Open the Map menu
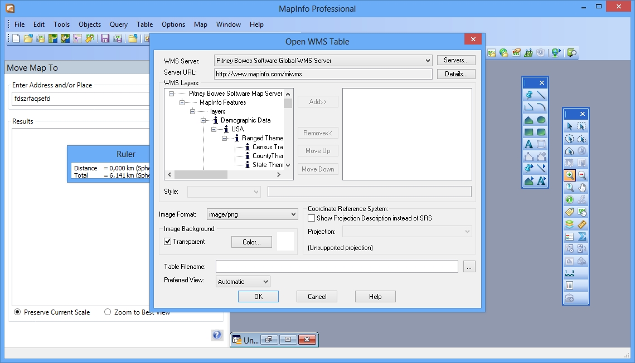635x363 pixels. point(201,24)
